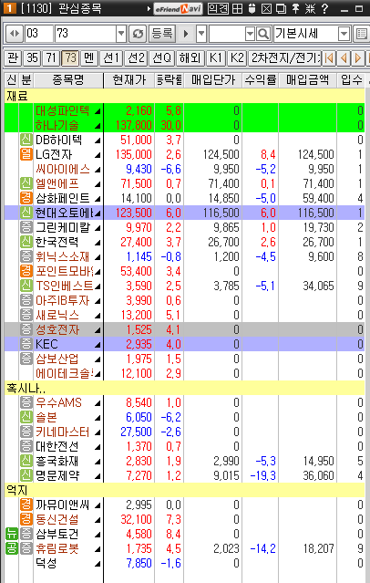Sort by the 현재가 column header
This screenshot has height=583, width=370.
(x=128, y=80)
